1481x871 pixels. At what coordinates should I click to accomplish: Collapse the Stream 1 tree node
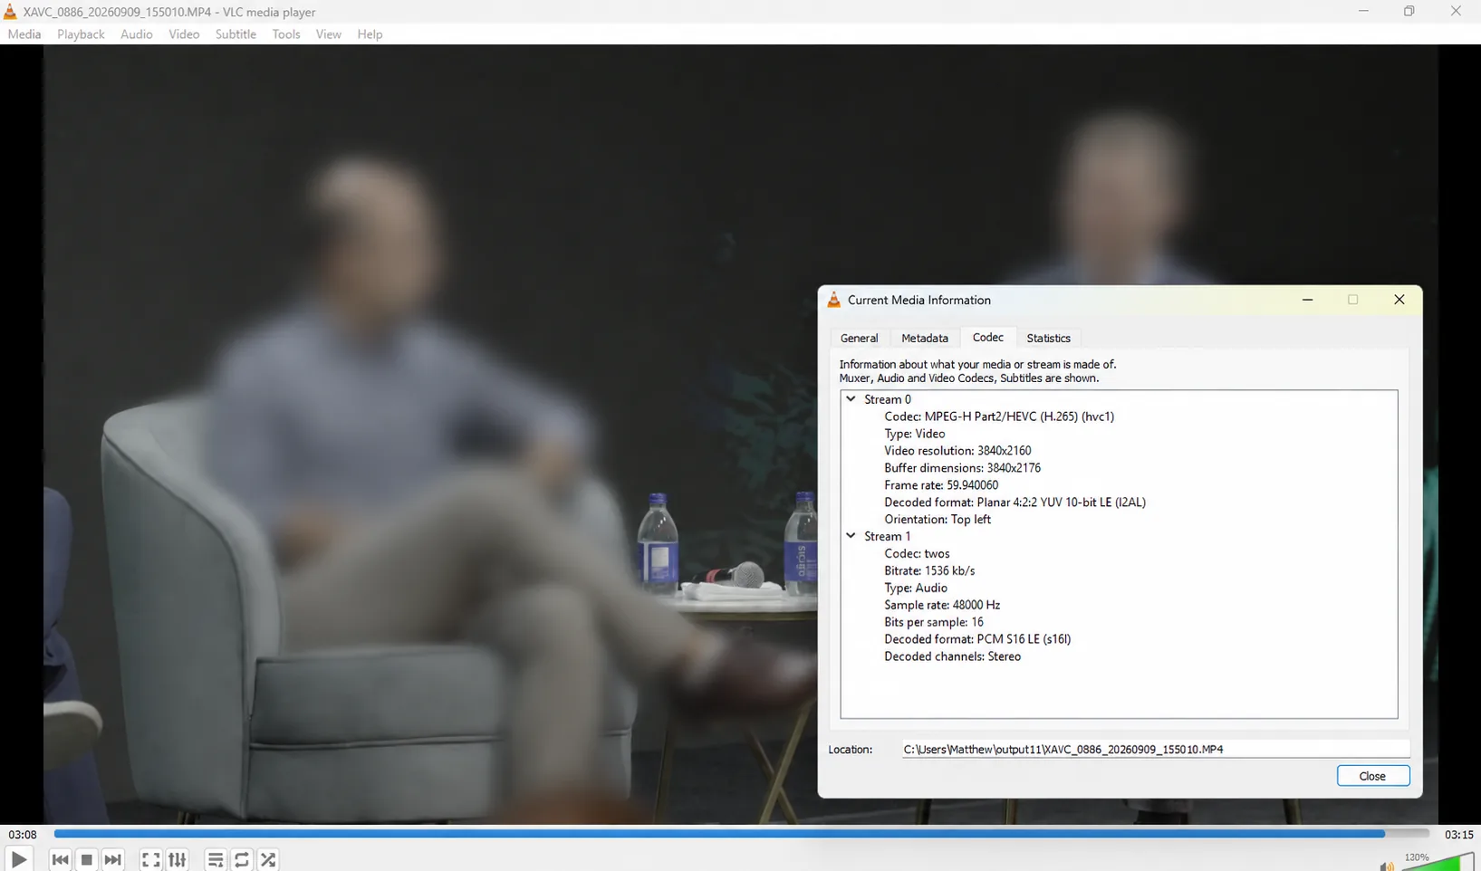[851, 536]
